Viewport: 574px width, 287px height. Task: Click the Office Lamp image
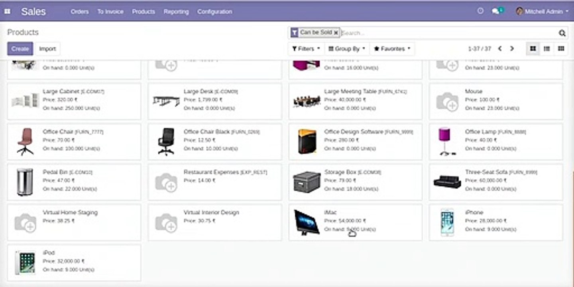coord(447,142)
